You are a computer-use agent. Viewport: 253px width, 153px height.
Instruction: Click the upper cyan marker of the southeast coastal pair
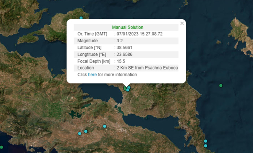[x=205, y=141]
